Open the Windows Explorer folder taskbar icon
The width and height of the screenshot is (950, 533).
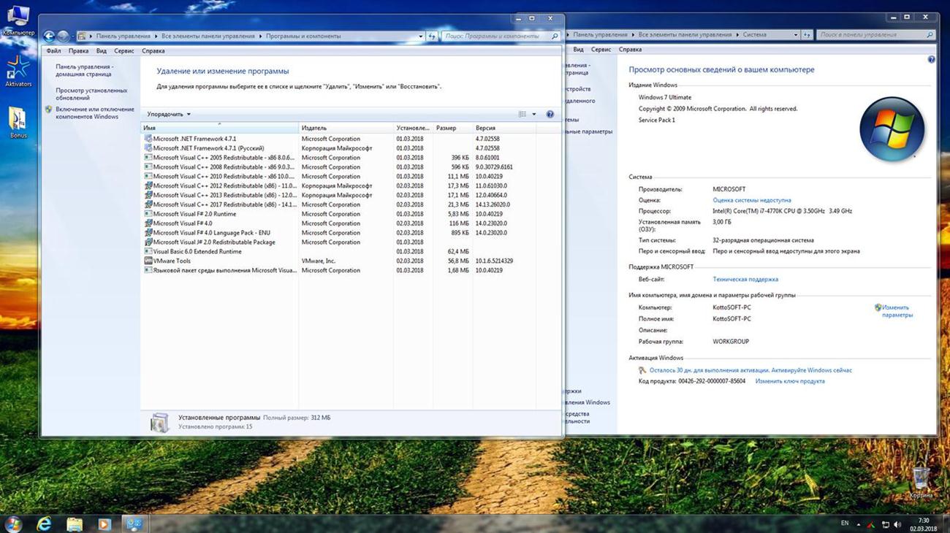click(x=75, y=524)
